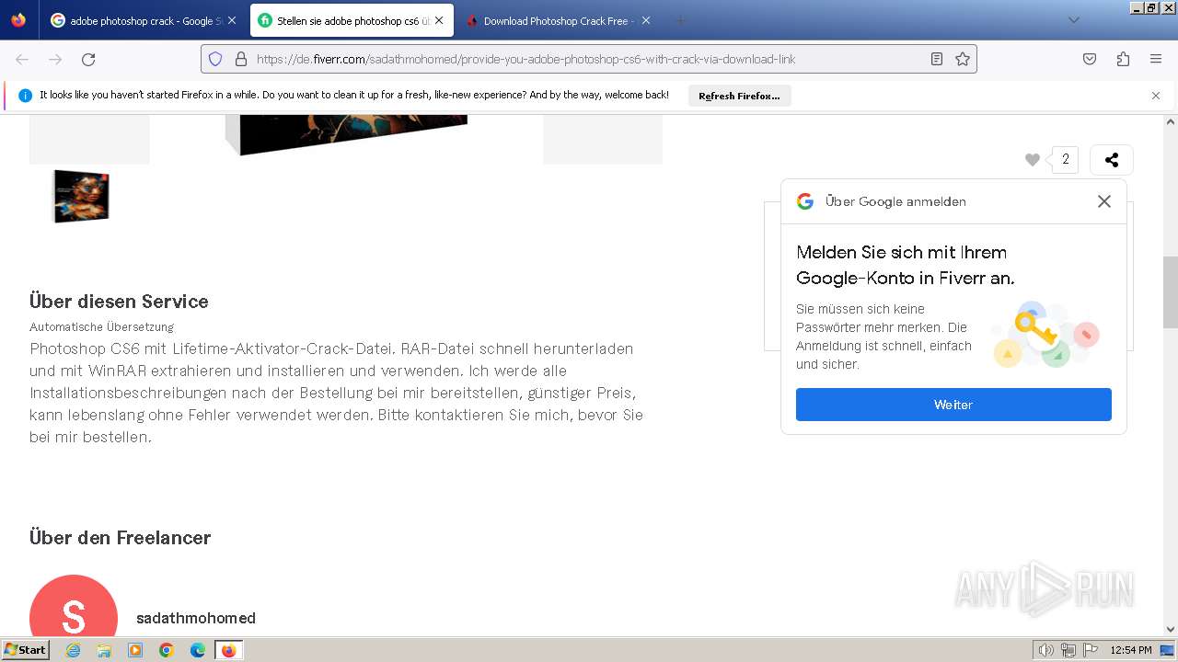The image size is (1178, 662).
Task: Click the Über diesen Service heading
Action: tap(119, 302)
